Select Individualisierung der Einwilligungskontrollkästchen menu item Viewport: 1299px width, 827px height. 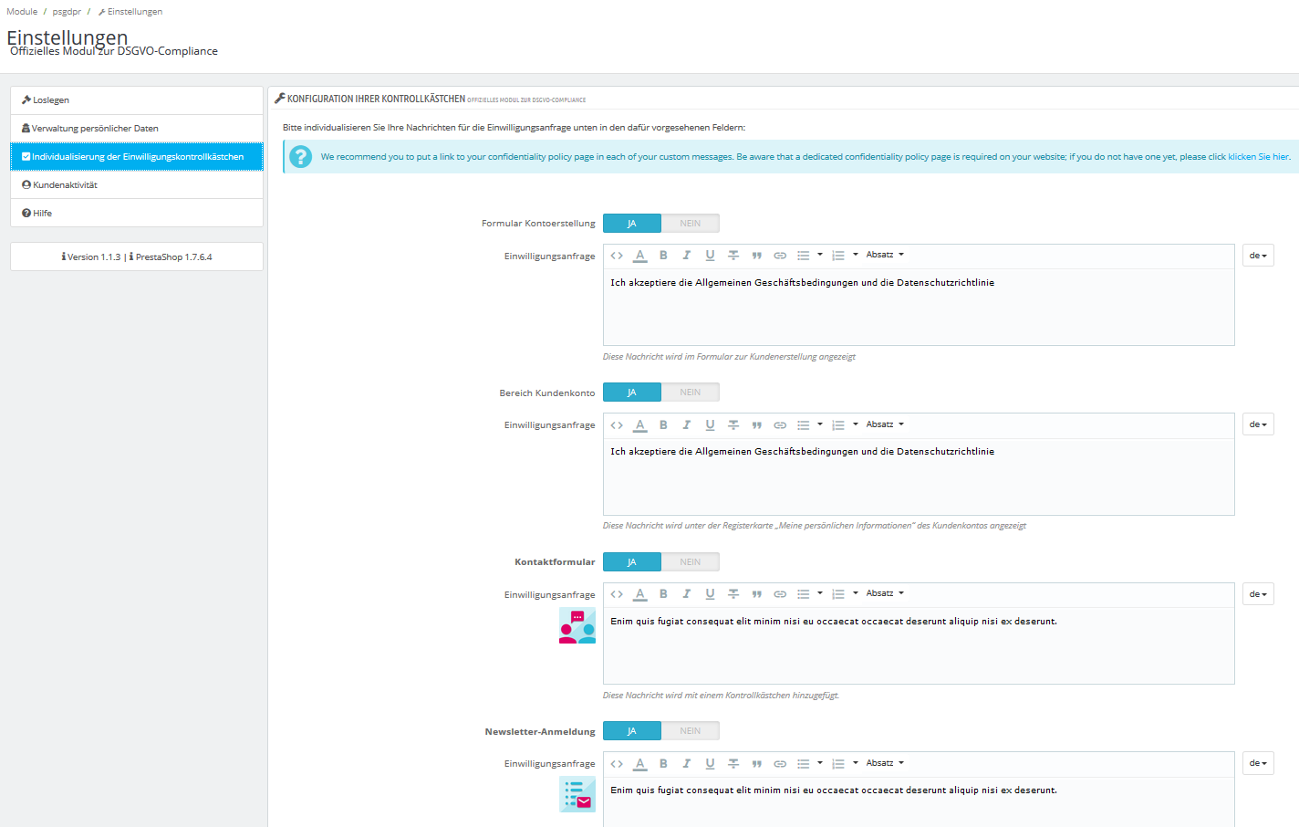click(137, 157)
